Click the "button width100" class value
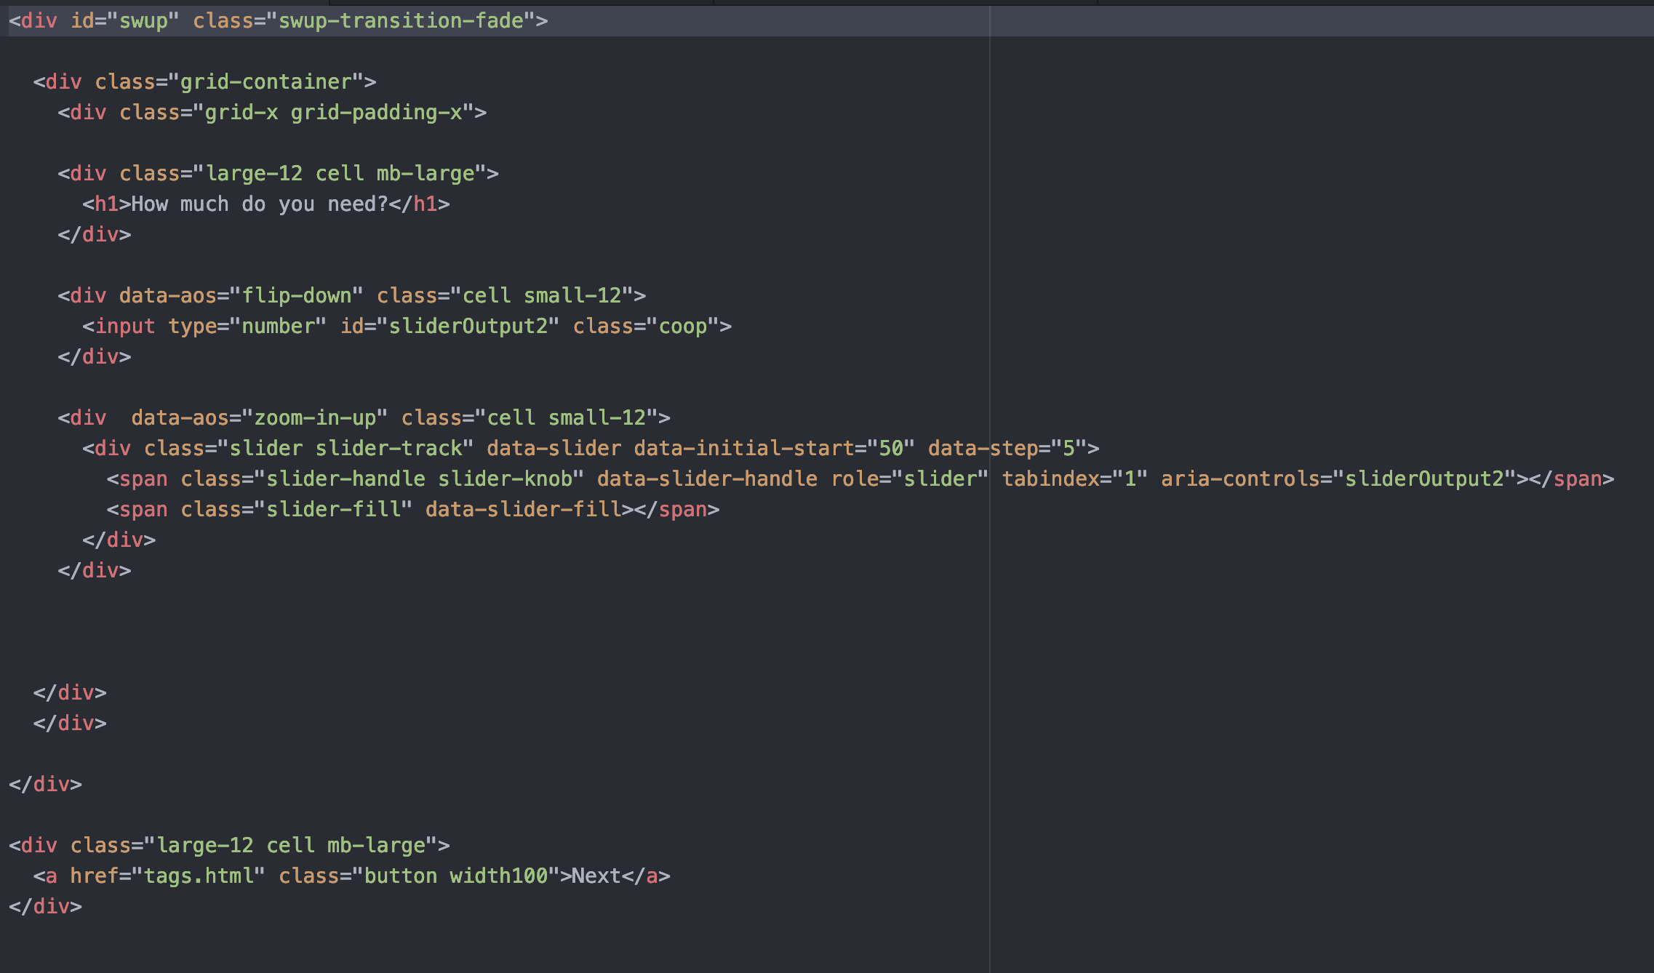This screenshot has width=1654, height=973. tap(455, 876)
